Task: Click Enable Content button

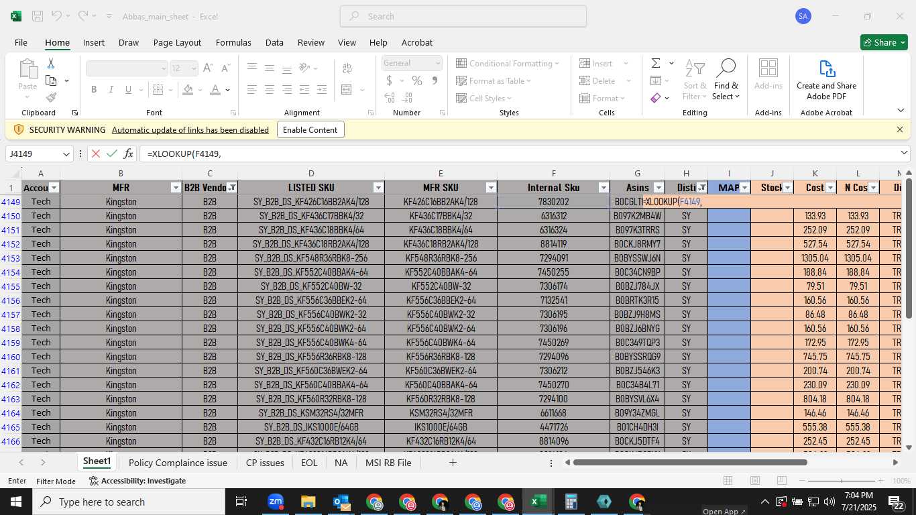Action: point(310,129)
